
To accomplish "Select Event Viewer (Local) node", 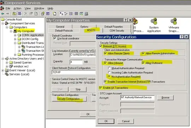I will [22, 70].
